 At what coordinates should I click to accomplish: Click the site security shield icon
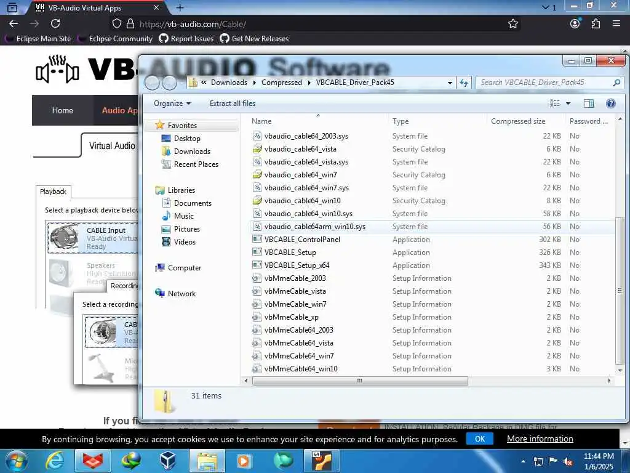click(116, 24)
